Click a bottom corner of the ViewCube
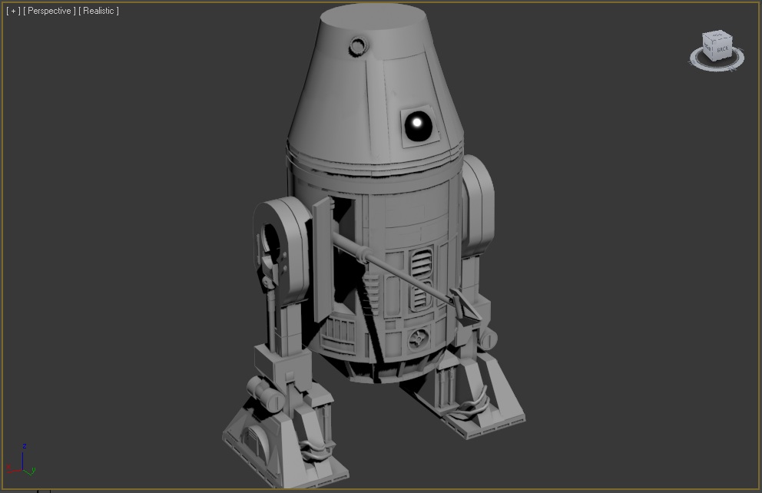Image resolution: width=762 pixels, height=493 pixels. pyautogui.click(x=714, y=61)
